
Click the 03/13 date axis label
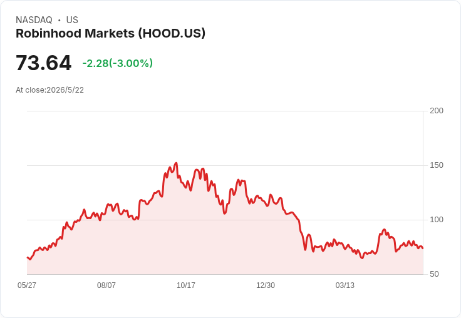pos(345,285)
